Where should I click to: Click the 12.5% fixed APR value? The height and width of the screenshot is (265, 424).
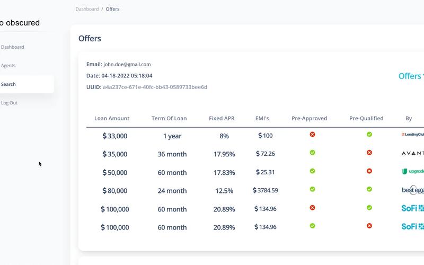coord(224,191)
